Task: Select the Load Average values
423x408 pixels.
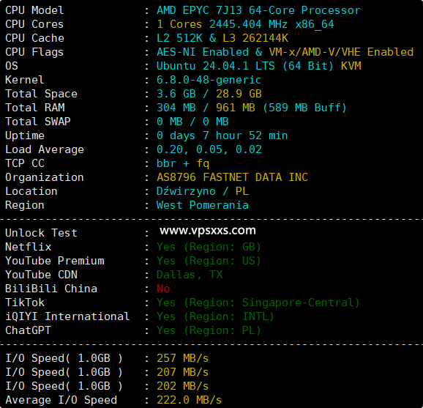Action: [209, 149]
